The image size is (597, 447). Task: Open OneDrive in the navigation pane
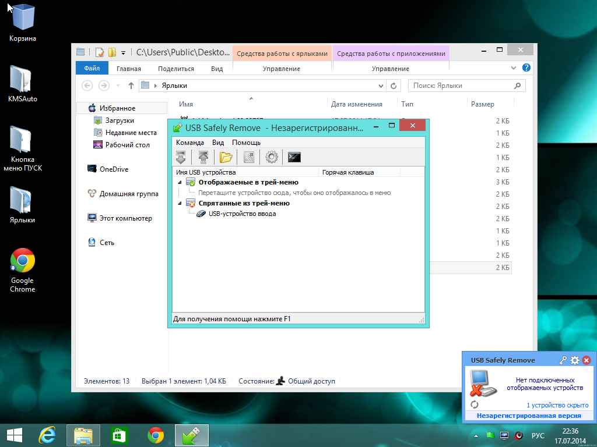click(114, 169)
